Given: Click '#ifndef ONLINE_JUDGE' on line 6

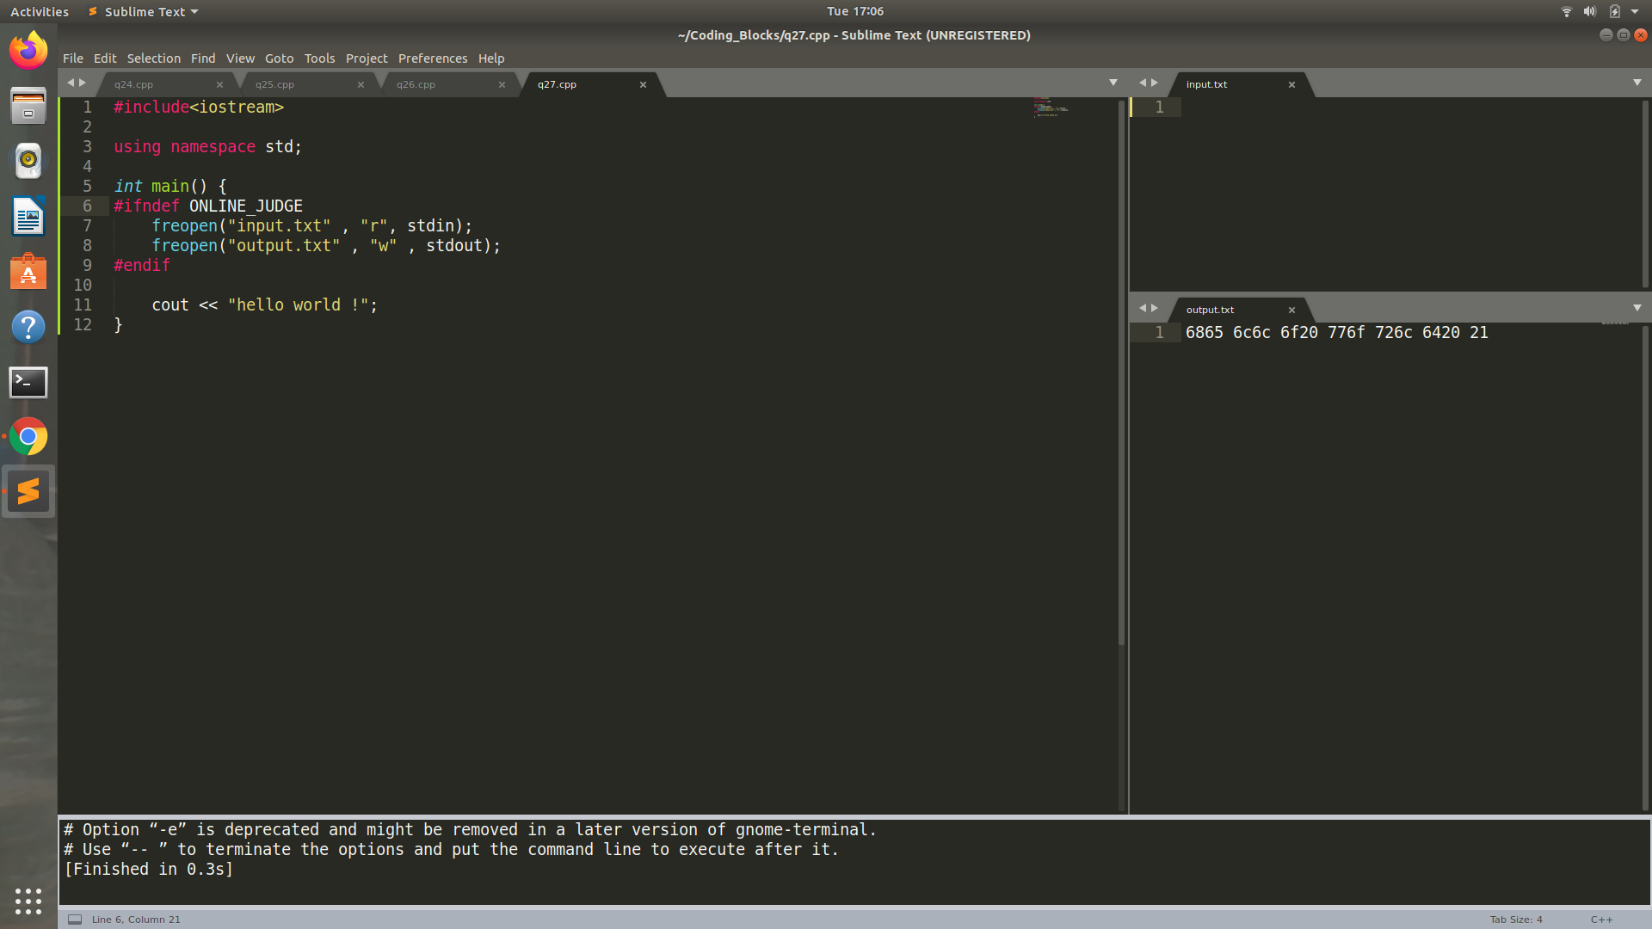Looking at the screenshot, I should [x=208, y=206].
